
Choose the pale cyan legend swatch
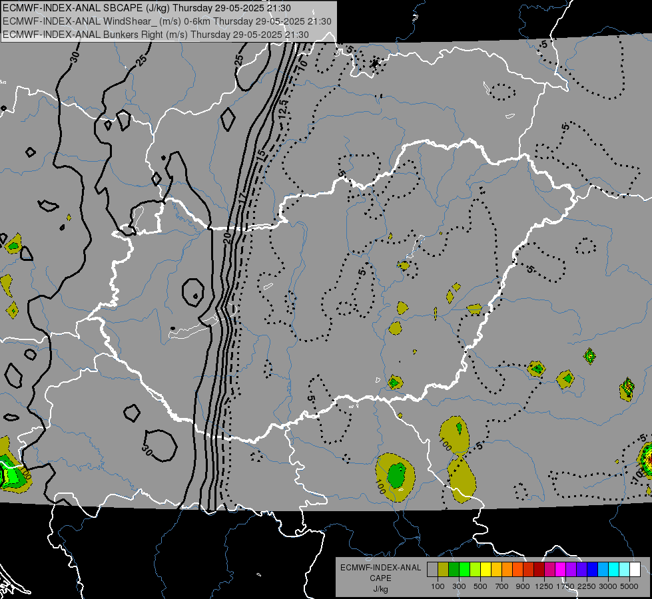(625, 569)
